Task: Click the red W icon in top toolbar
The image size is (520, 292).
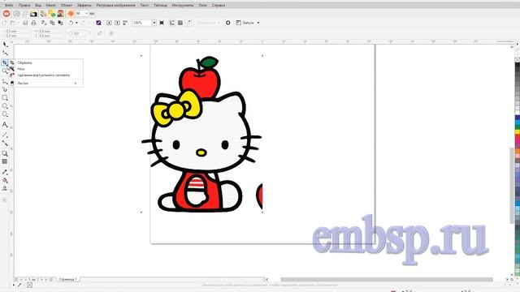Action: pos(6,14)
